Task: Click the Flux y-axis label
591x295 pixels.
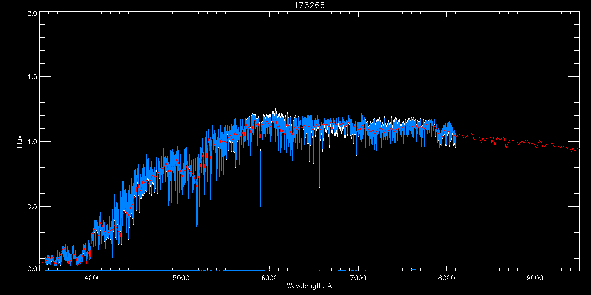Action: tap(20, 141)
